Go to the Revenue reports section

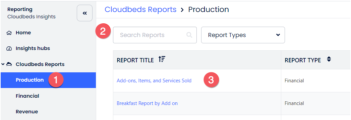pyautogui.click(x=27, y=112)
